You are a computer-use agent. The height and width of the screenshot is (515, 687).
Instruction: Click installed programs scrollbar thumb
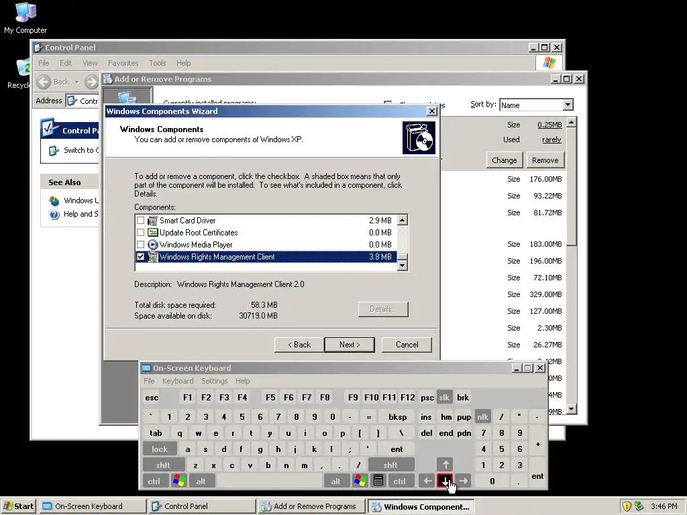tap(572, 187)
